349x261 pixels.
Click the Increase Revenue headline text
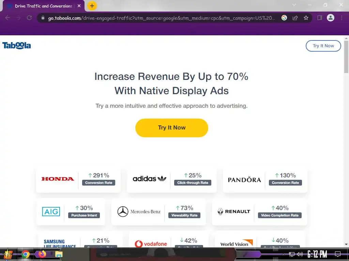(171, 84)
